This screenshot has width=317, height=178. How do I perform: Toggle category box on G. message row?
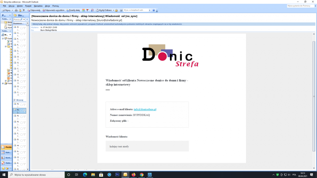(22, 64)
